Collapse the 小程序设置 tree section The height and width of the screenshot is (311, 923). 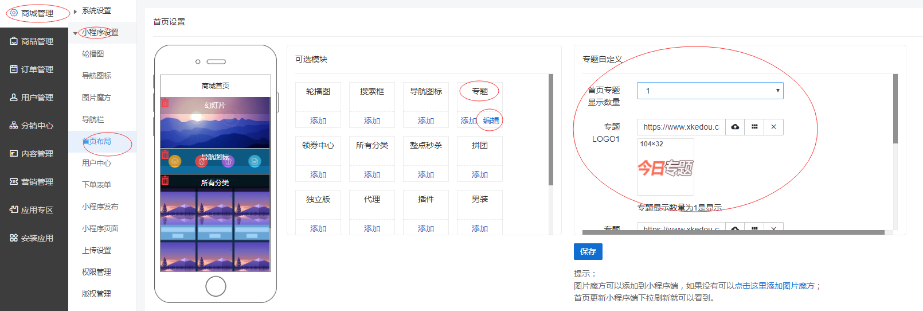click(75, 33)
